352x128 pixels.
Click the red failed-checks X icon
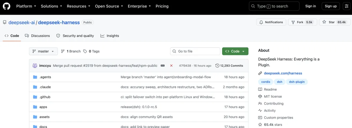[x=171, y=66]
